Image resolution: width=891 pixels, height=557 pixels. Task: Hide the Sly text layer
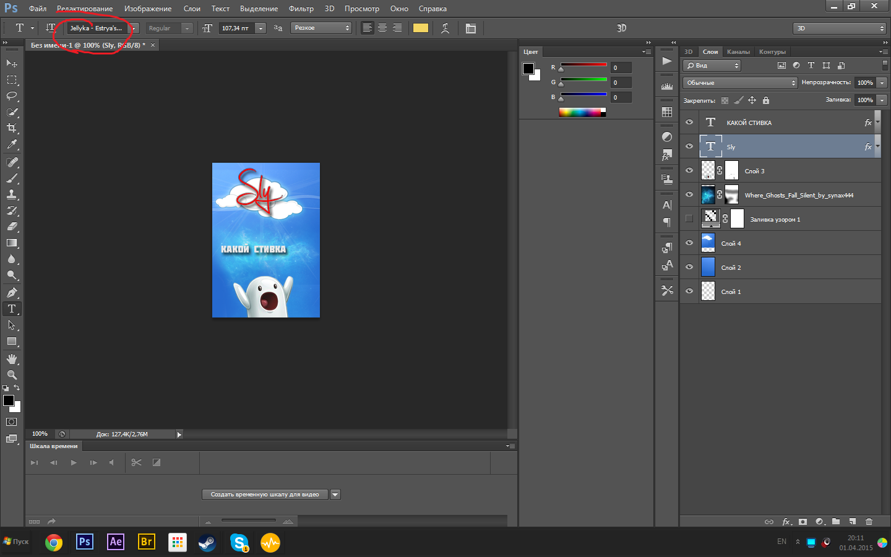(689, 147)
